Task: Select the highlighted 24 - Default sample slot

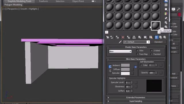Action: click(x=156, y=26)
